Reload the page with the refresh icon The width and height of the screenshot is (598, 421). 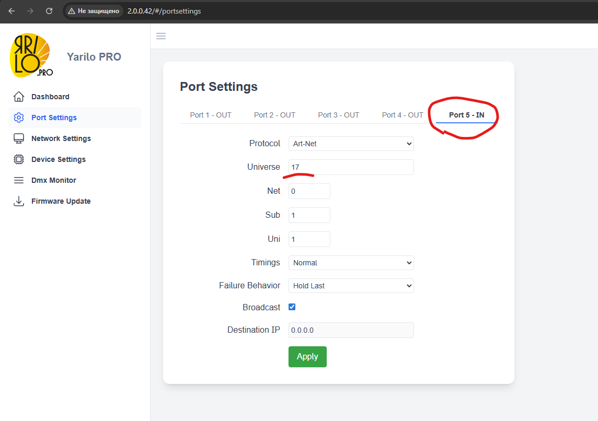[x=49, y=11]
